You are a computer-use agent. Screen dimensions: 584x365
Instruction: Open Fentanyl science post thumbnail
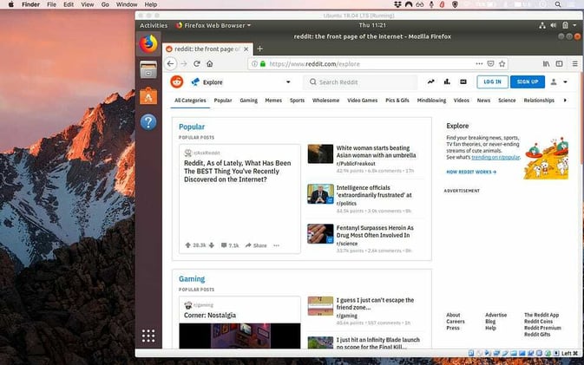(x=320, y=234)
